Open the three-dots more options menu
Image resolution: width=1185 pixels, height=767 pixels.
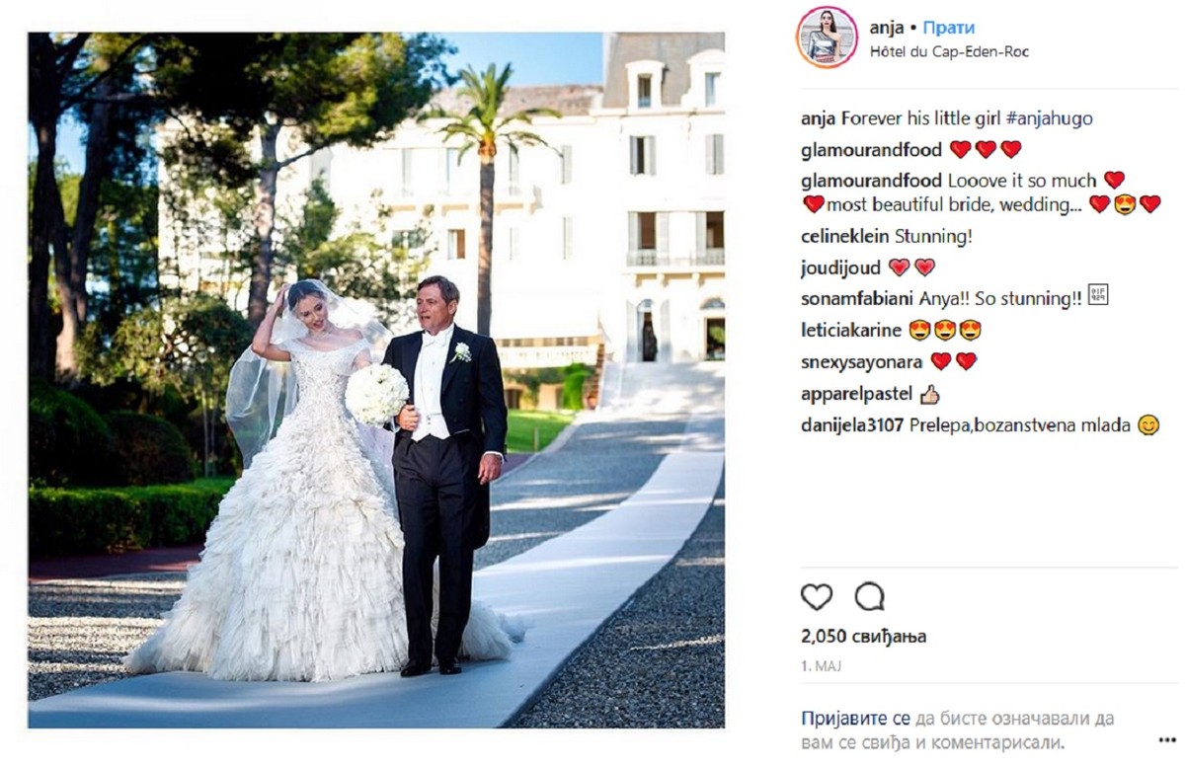[1166, 738]
